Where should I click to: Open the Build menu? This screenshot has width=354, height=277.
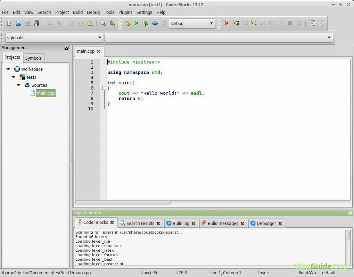coord(78,12)
